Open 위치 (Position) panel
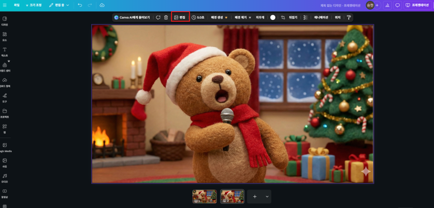This screenshot has width=434, height=208. (338, 18)
